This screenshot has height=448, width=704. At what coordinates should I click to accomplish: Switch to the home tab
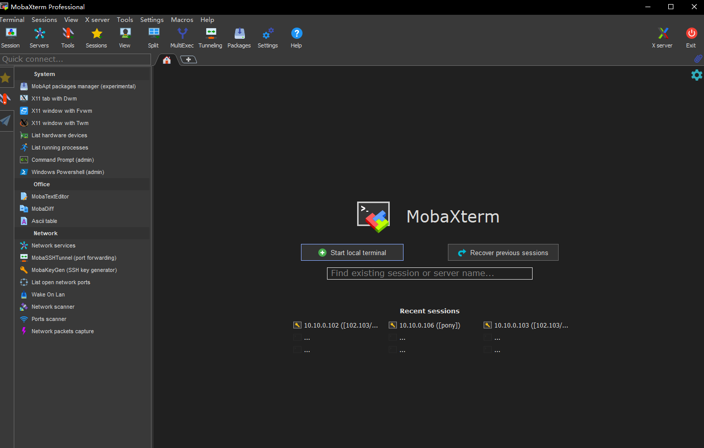(167, 60)
